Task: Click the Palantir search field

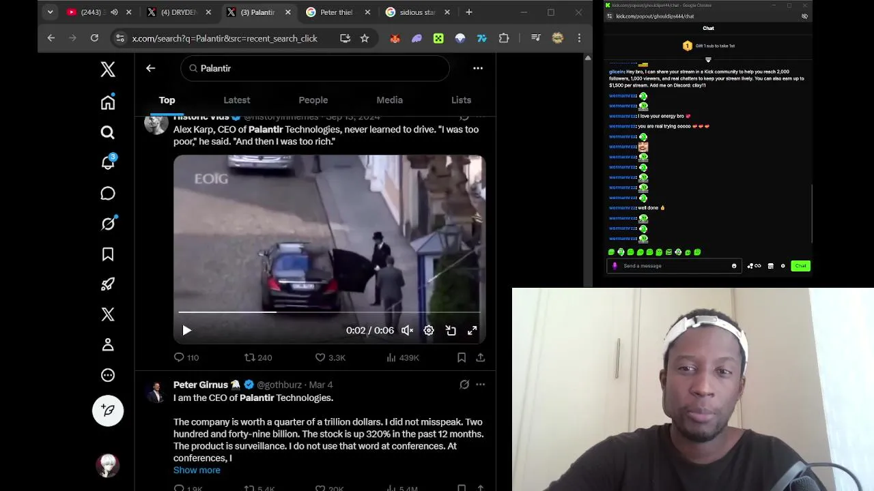Action: pos(315,68)
